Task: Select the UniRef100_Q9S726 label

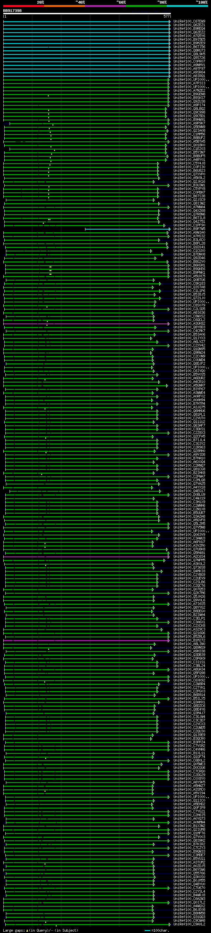Action: (189, 58)
